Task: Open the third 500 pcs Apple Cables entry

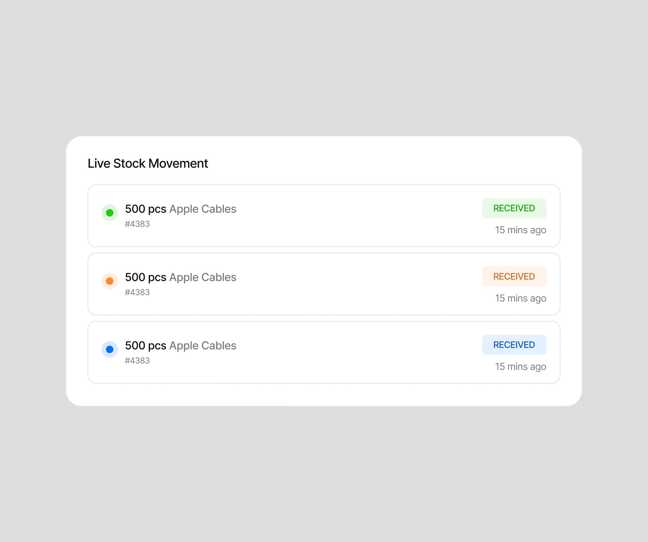Action: point(324,352)
